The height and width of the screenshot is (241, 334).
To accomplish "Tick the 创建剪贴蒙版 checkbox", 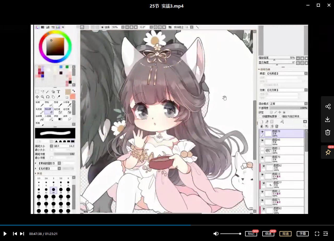I will pos(260,116).
